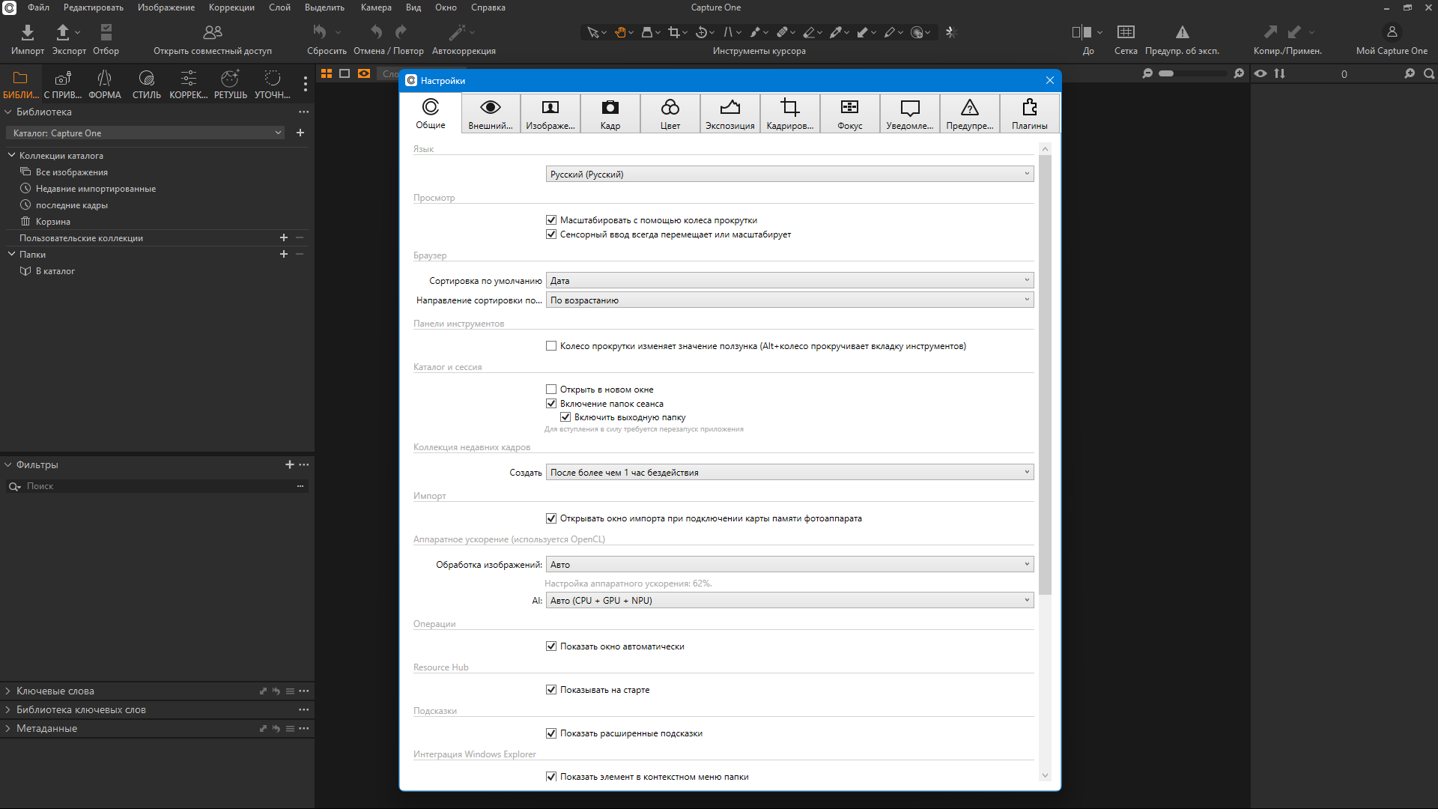
Task: Open the Style tool tab icon
Action: [146, 79]
